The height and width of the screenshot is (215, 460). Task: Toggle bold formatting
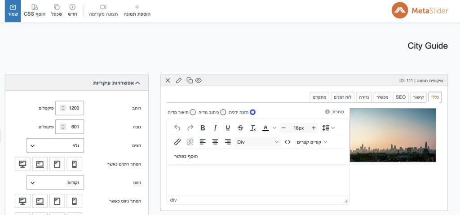203,127
